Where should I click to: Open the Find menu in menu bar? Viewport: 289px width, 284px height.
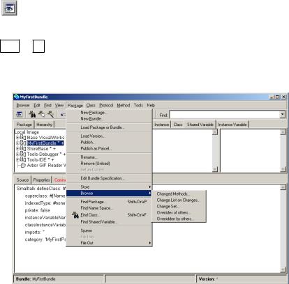click(x=47, y=105)
